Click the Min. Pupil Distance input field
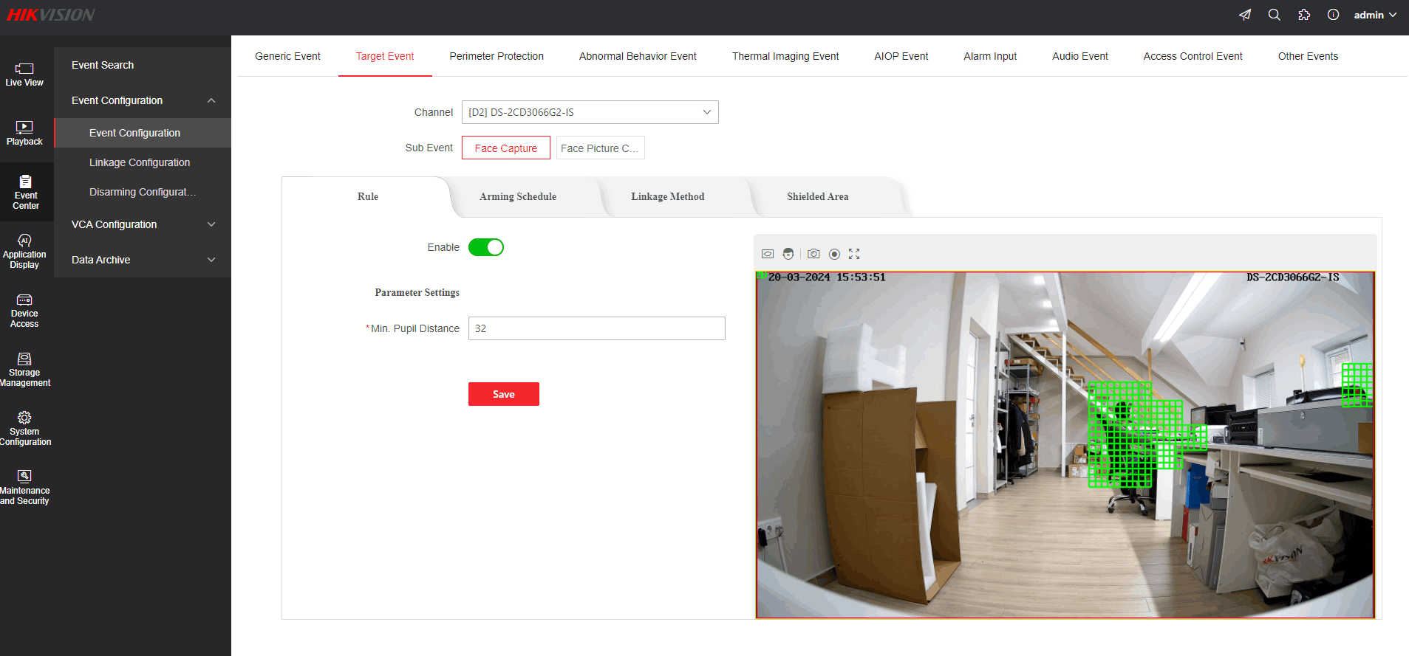Screen dimensions: 1409x656 coord(596,328)
